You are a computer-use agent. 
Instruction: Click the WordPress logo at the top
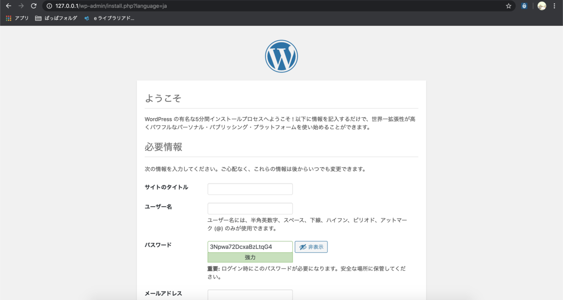(x=281, y=56)
